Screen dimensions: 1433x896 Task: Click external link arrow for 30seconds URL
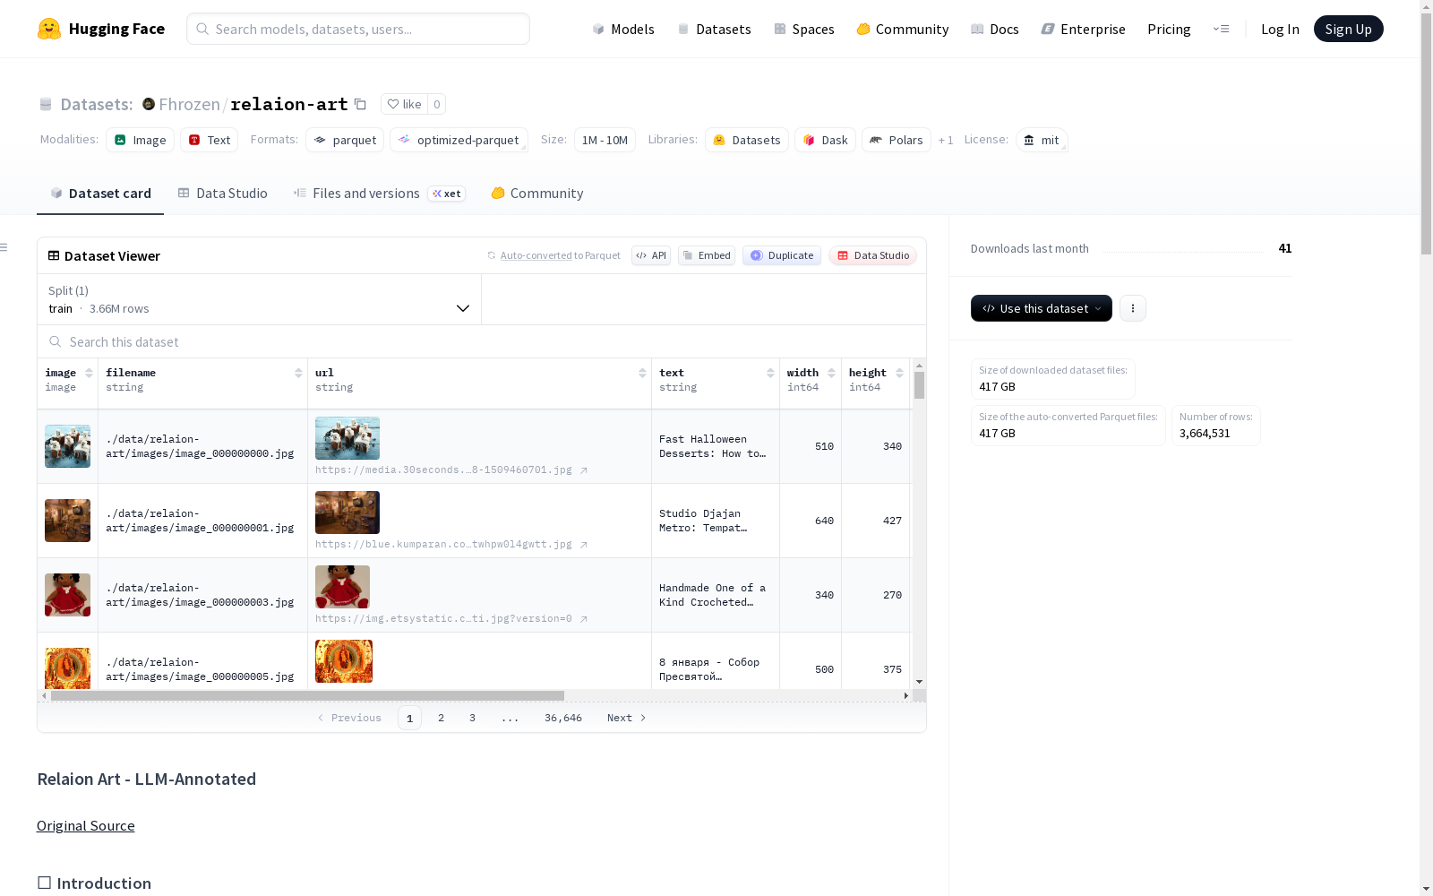tap(583, 470)
